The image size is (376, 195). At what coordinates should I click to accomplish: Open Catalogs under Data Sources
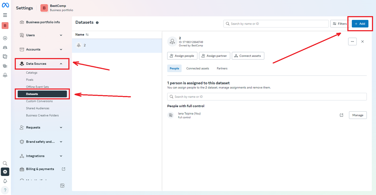click(x=32, y=73)
